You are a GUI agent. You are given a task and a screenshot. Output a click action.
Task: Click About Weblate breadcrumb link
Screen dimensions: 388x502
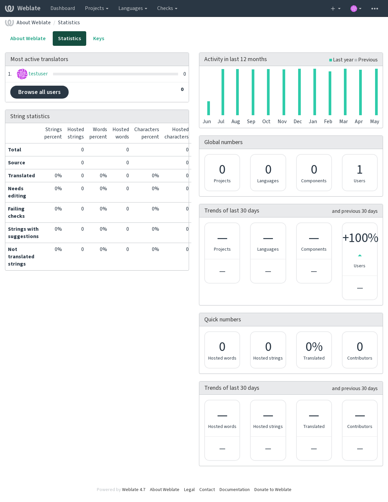point(33,23)
